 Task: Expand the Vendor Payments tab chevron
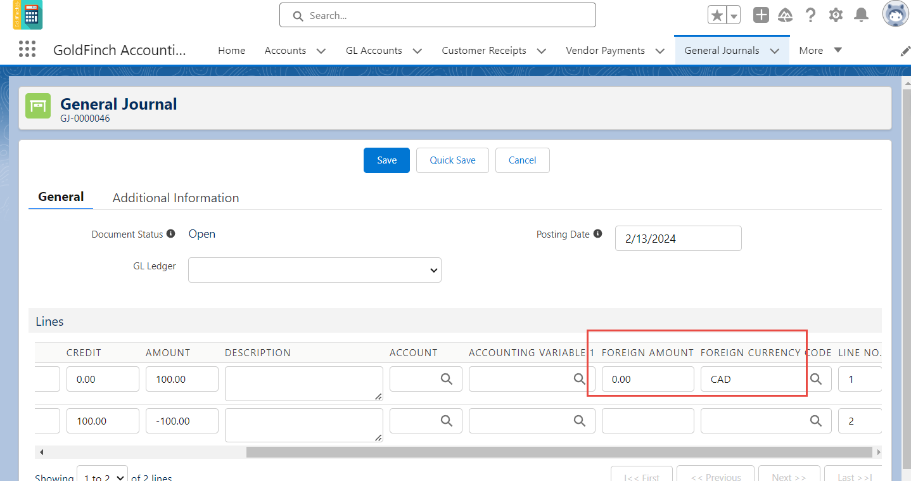tap(659, 51)
